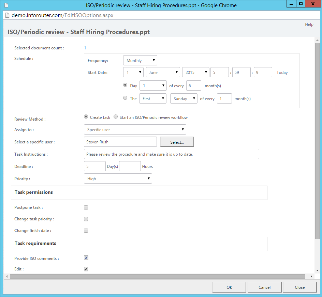Open the Assign to dropdown showing Specific user
The width and height of the screenshot is (322, 297).
[x=135, y=129]
